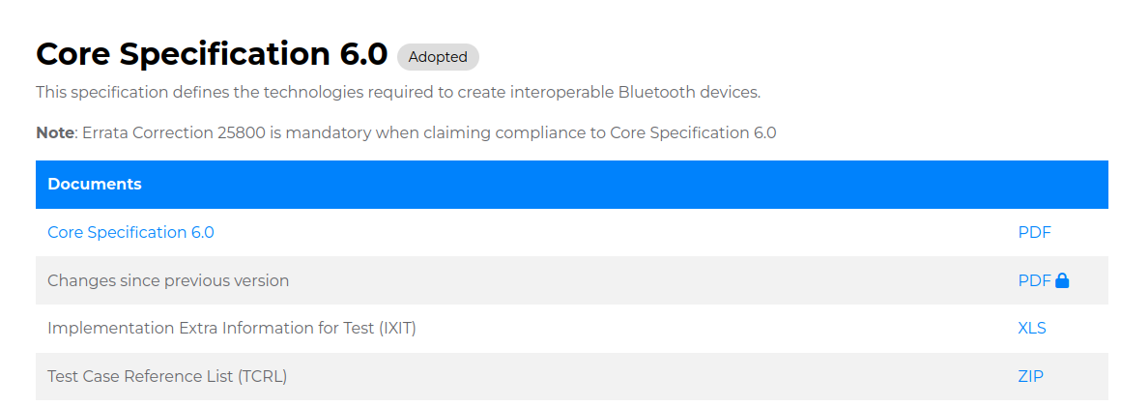Screen dimensions: 1121x407
Task: Select the "Changes since previous version" row label
Action: [x=168, y=281]
